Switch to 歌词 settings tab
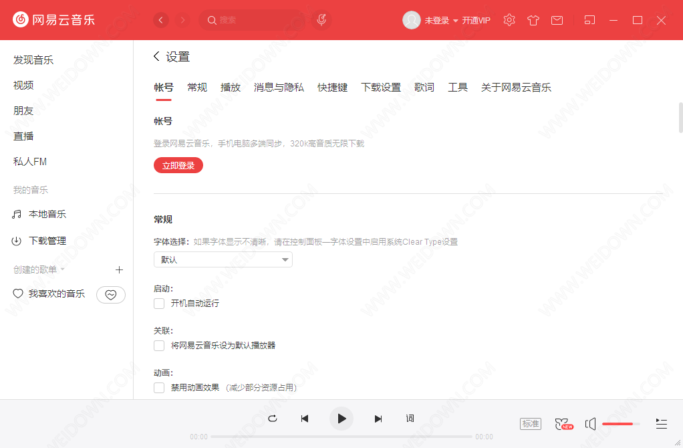The width and height of the screenshot is (683, 448). point(424,88)
